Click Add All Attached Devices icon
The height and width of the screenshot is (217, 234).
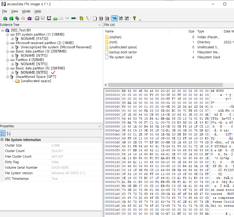tap(11, 18)
